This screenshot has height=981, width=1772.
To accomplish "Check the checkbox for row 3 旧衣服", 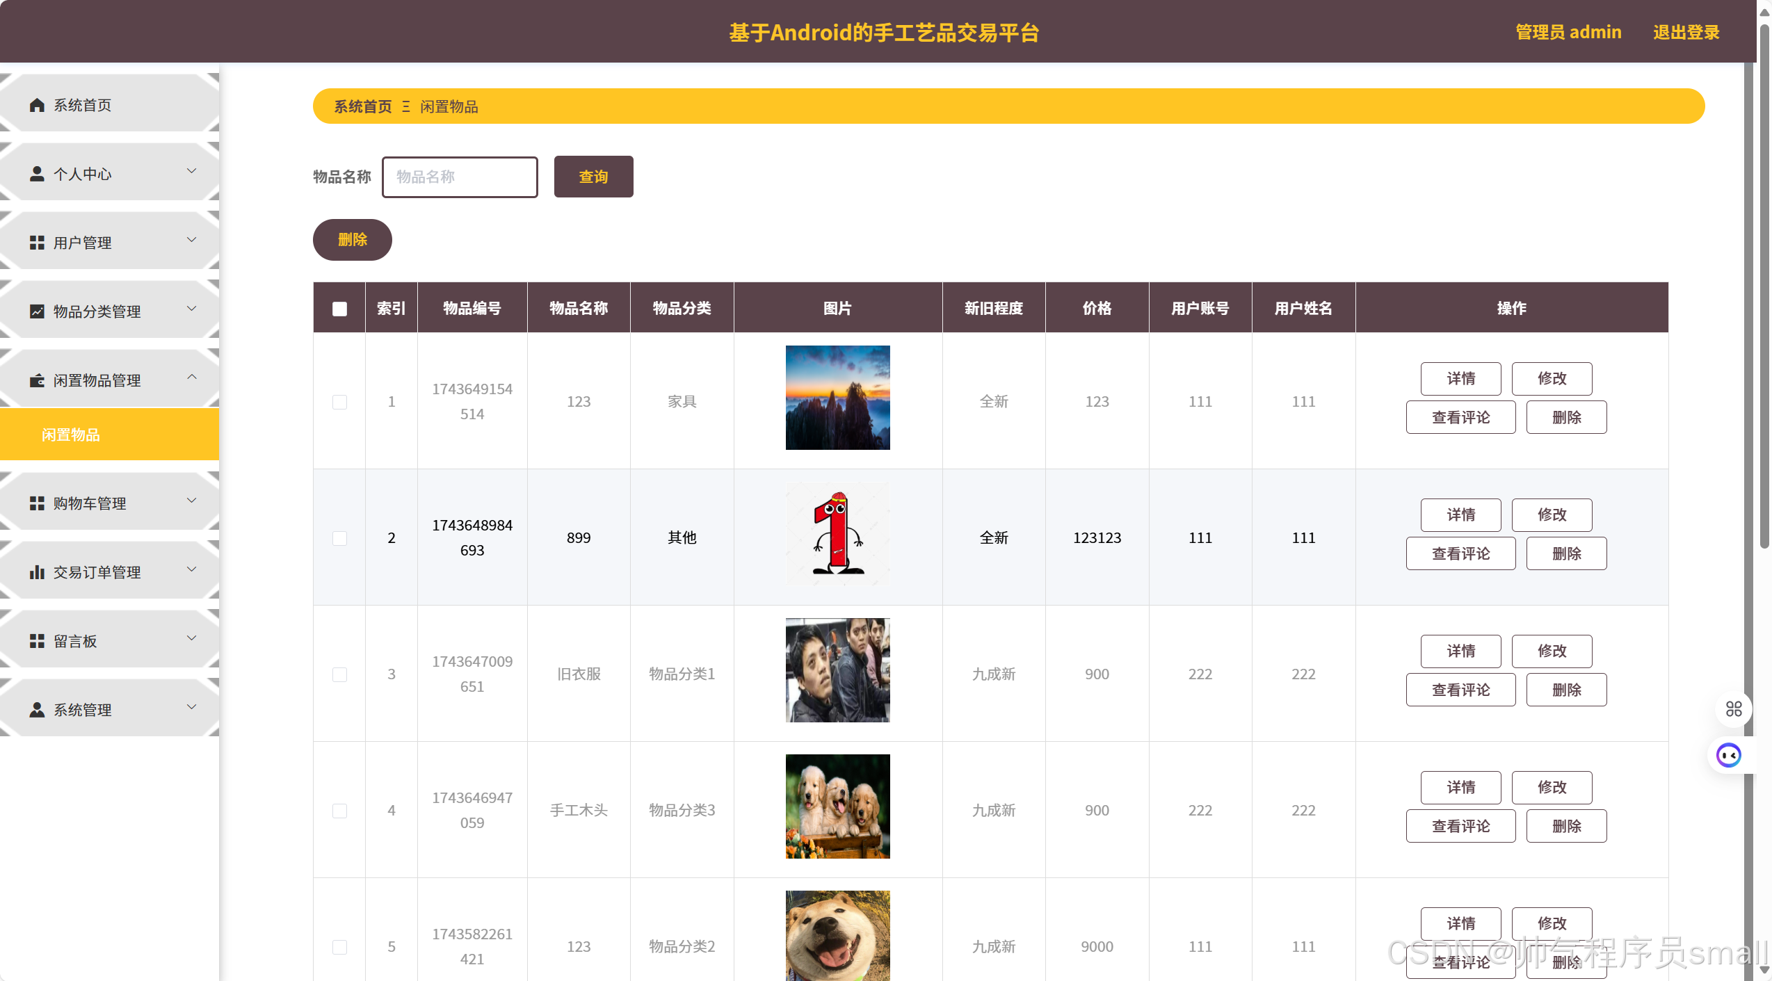I will (x=339, y=674).
